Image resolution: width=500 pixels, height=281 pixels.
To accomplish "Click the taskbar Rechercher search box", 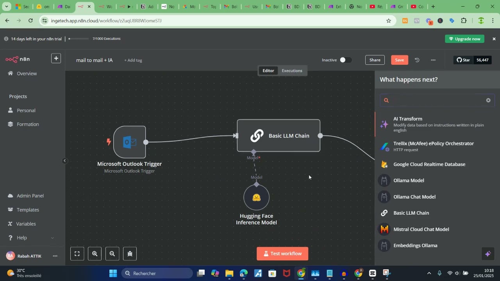I will pos(157,273).
